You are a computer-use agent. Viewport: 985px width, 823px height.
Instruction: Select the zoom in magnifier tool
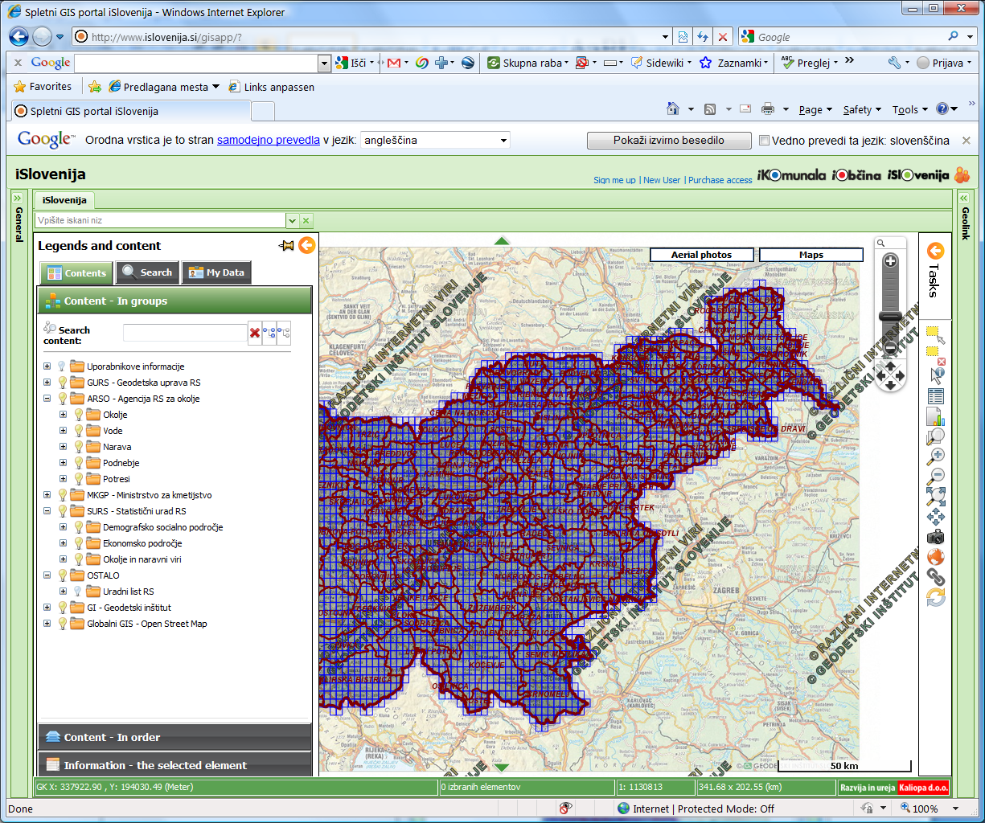[935, 457]
